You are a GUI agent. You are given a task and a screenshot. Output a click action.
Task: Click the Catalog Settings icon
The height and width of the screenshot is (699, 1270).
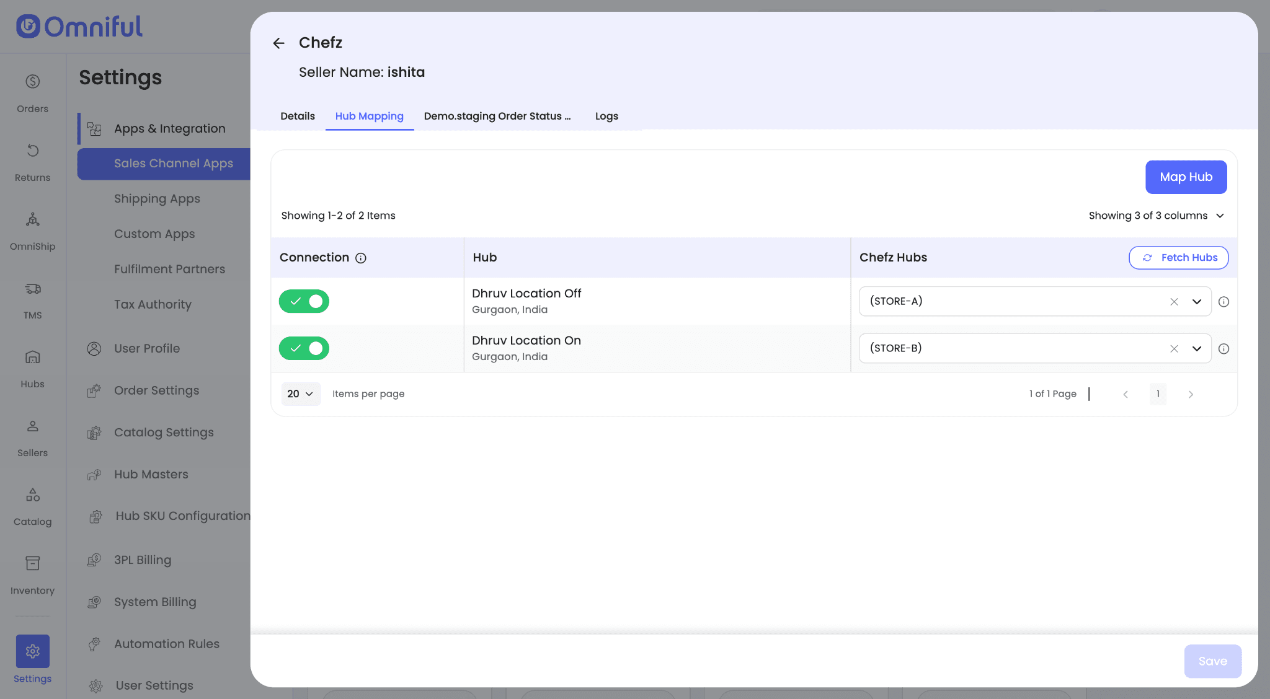(x=94, y=433)
